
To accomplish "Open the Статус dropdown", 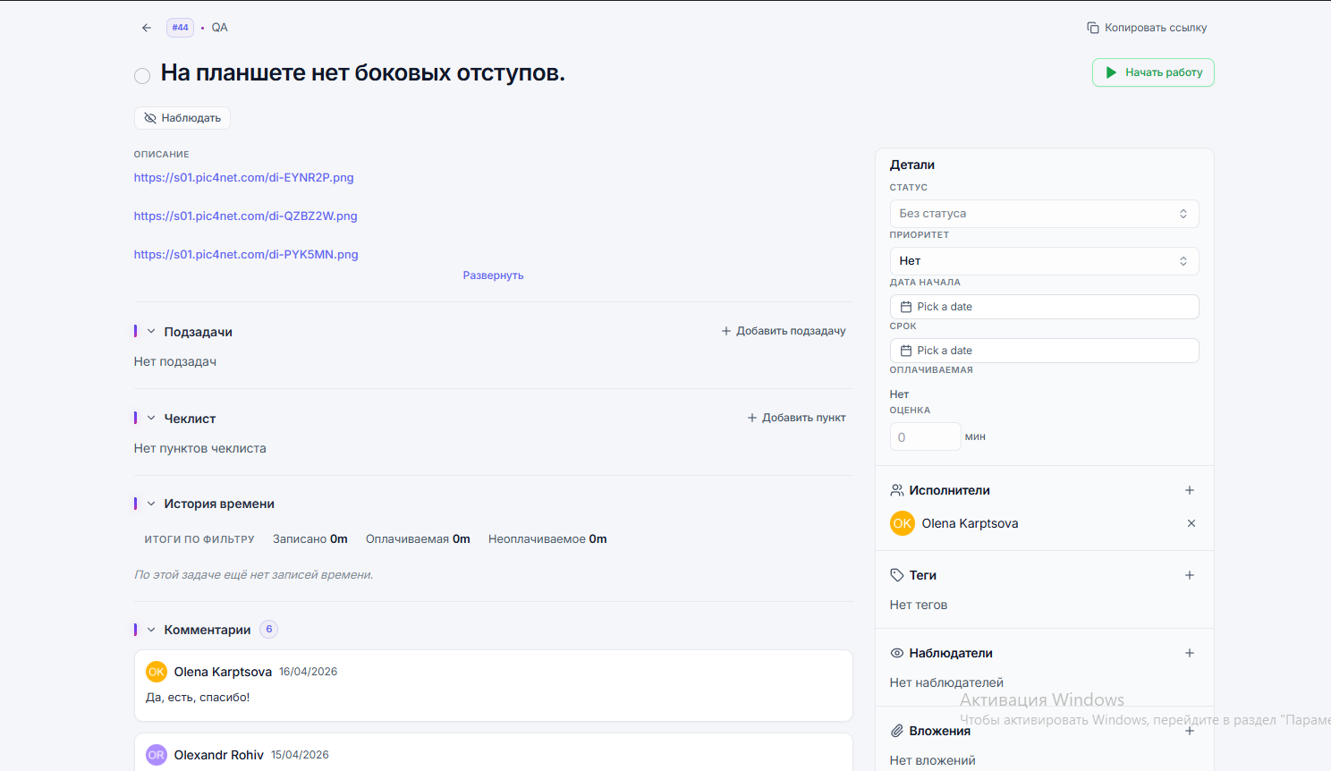I will (x=1044, y=214).
